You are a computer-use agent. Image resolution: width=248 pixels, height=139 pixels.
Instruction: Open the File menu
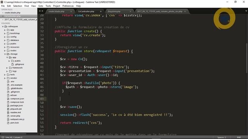coord(3,6)
